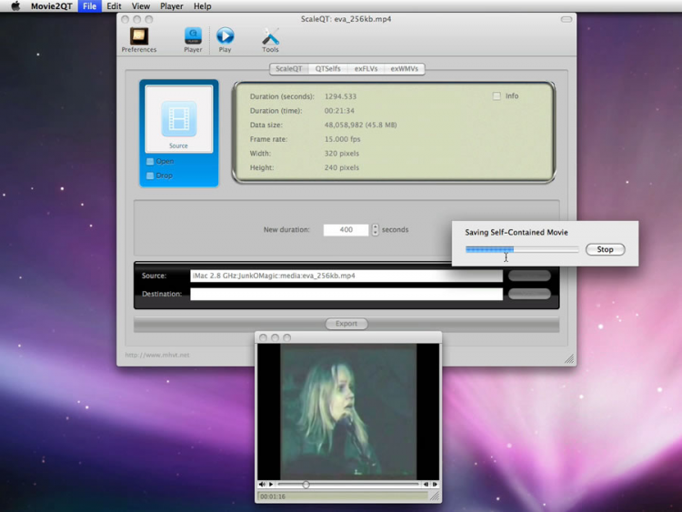Click the Export button
The height and width of the screenshot is (512, 682).
[346, 324]
